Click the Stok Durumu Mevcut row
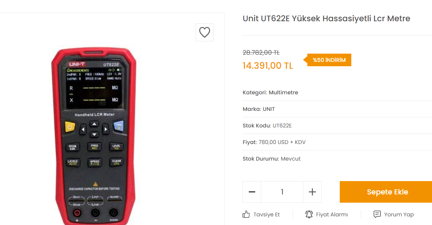This screenshot has height=225, width=432. coord(337,159)
